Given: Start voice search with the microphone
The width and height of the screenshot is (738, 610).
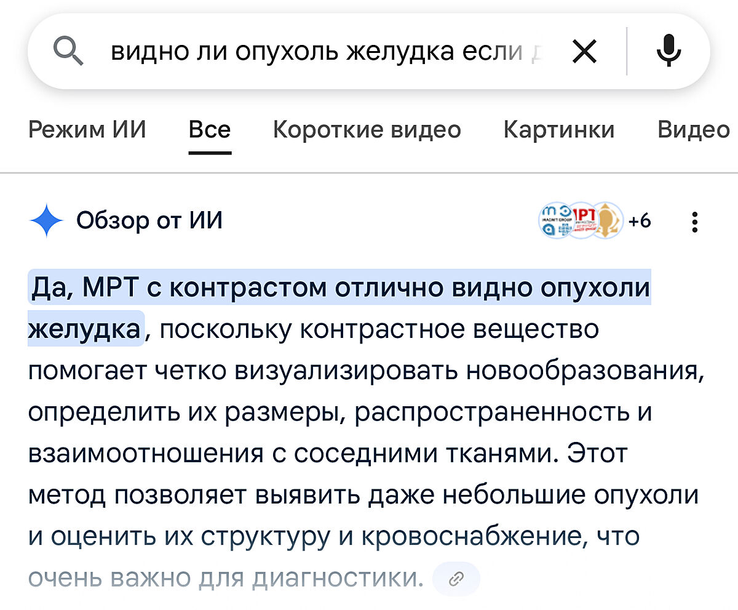Looking at the screenshot, I should [x=669, y=51].
